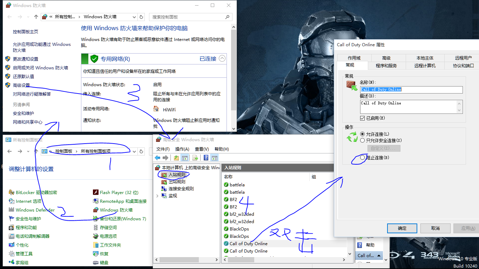Open 管理工具 in Control Panel
The width and height of the screenshot is (479, 269).
pos(21,254)
